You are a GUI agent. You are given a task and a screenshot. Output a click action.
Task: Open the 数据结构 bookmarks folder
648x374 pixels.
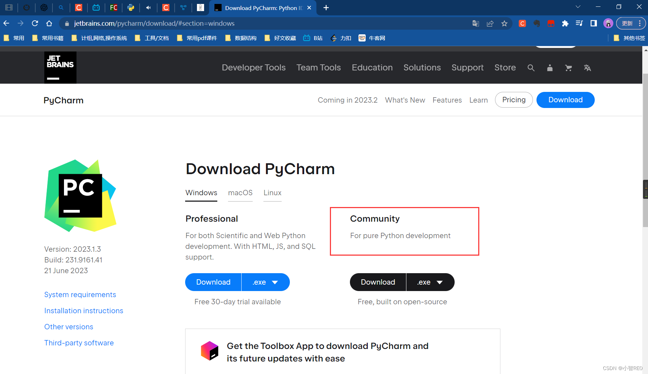pos(241,38)
